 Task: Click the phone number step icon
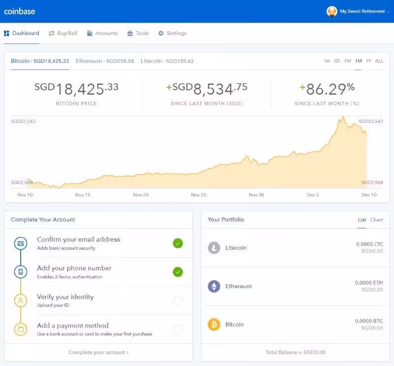(21, 272)
